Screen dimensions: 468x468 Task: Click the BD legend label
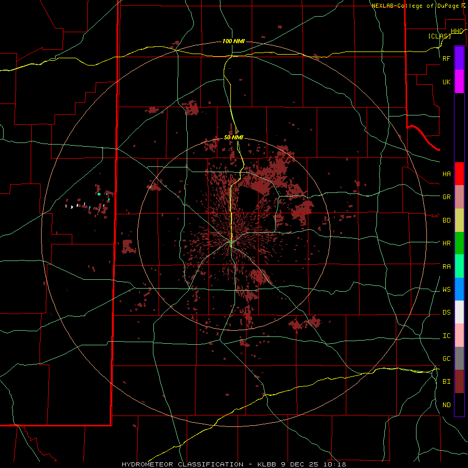[x=447, y=220]
